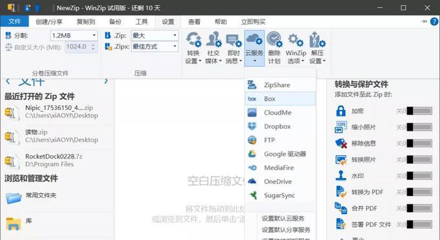Viewport: 440px width, 240px height.
Task: Click the Reduce Photos (缩小照片) icon
Action: [341, 127]
